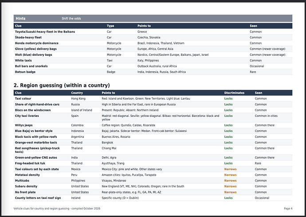Viewport: 306px width, 217px height.
Task: Click 'Narrows' in the Mexico row
Action: click(x=230, y=169)
